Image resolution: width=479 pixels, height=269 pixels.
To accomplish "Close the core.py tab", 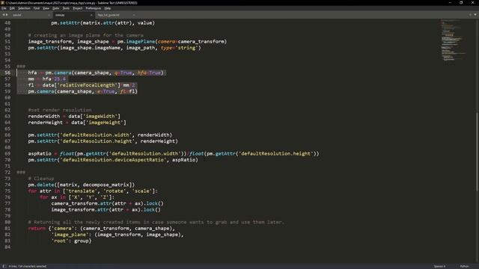I will click(x=91, y=15).
